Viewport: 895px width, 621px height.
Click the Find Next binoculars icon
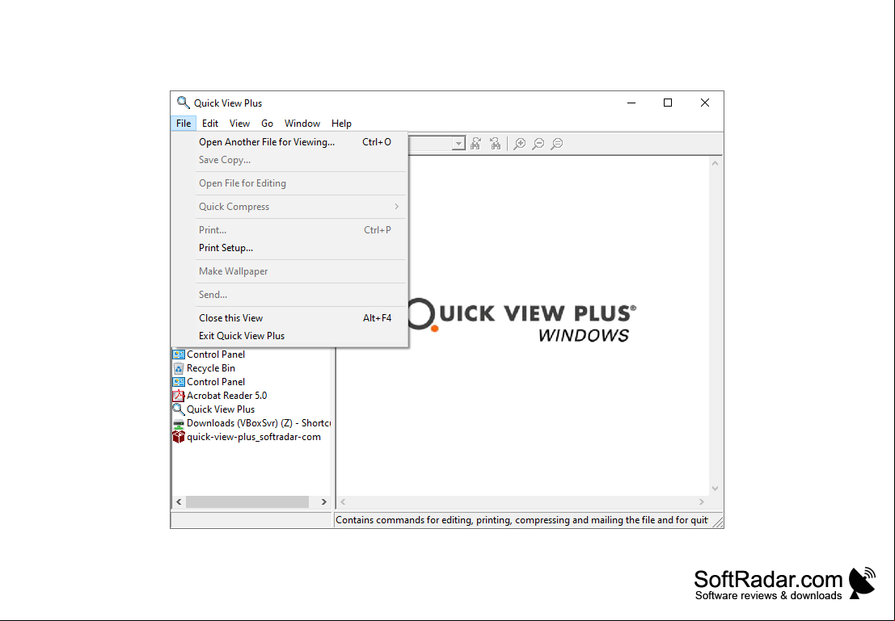tap(475, 144)
